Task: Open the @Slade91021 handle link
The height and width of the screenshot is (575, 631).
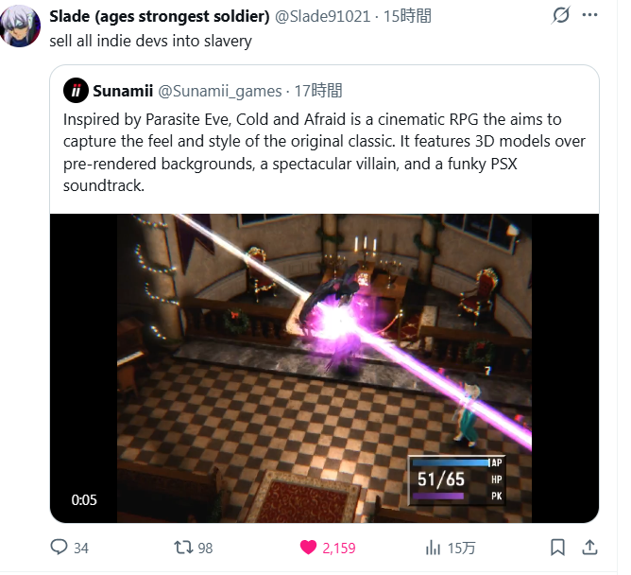Action: point(322,16)
